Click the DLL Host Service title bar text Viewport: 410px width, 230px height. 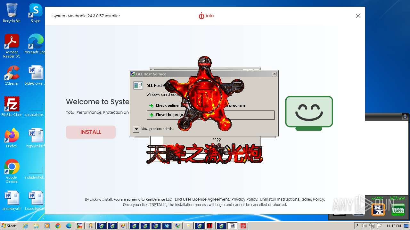point(151,74)
